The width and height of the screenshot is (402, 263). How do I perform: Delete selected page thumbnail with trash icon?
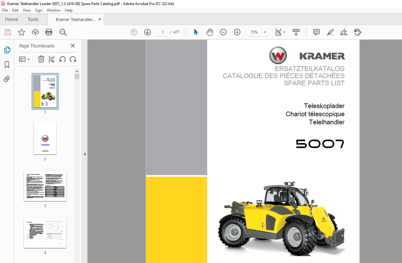point(41,59)
